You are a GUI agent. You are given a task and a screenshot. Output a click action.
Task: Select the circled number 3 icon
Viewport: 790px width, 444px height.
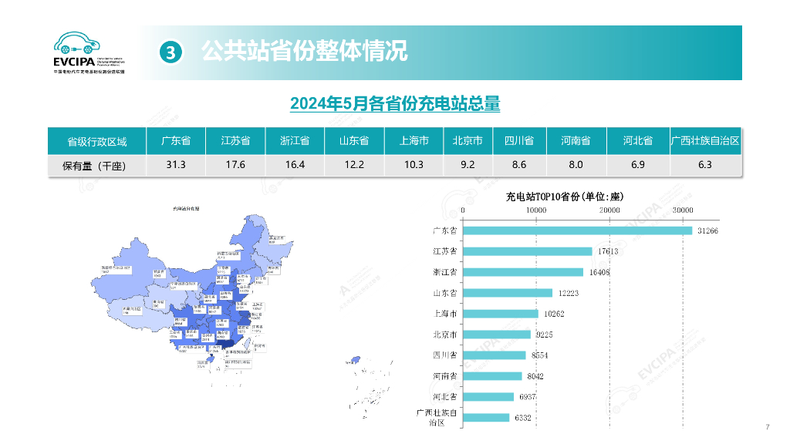click(170, 52)
